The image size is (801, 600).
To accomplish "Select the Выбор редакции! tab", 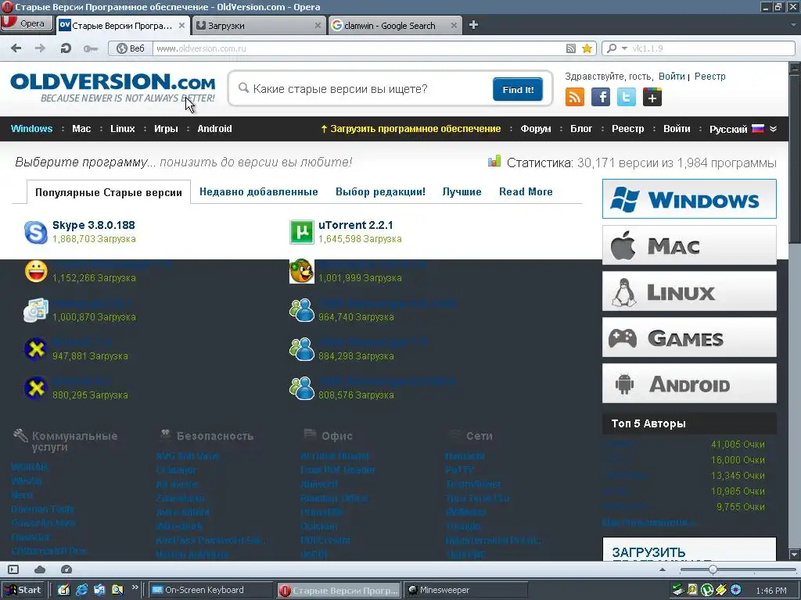I will (381, 192).
